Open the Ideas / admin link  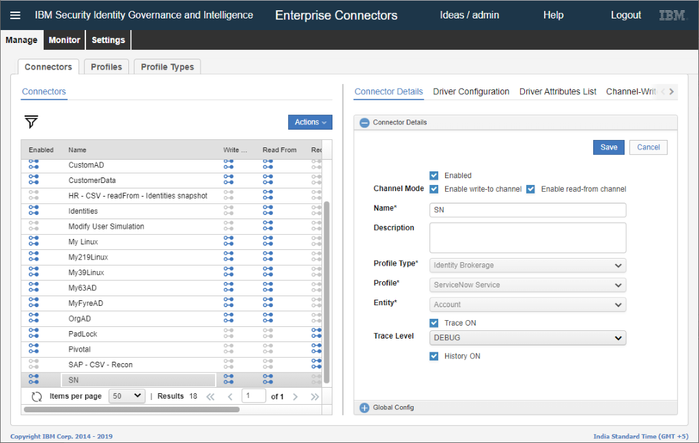470,15
